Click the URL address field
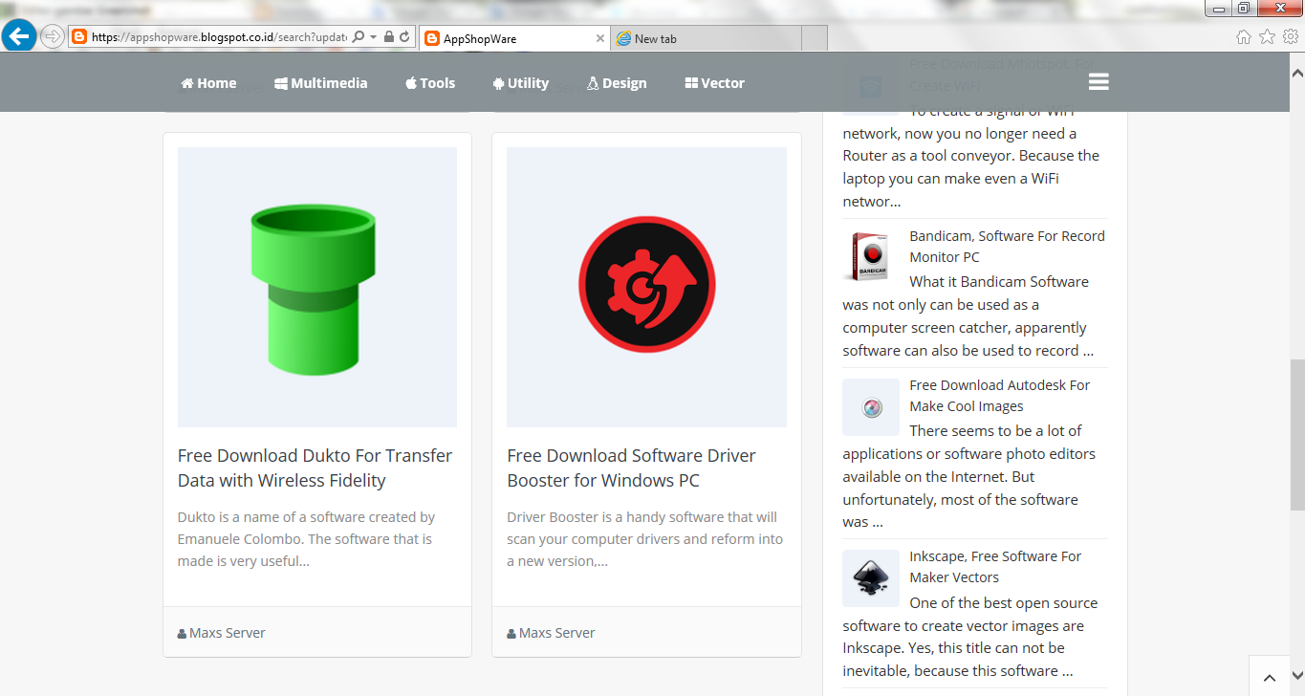This screenshot has width=1305, height=696. pyautogui.click(x=220, y=37)
